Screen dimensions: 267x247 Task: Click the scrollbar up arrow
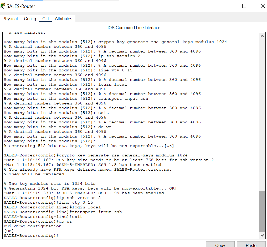pos(262,36)
